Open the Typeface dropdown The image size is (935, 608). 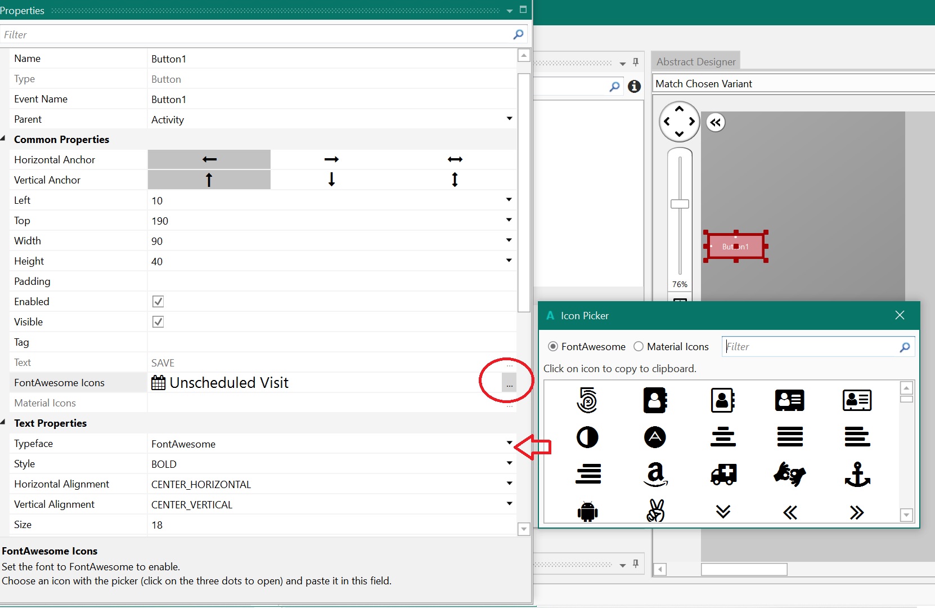coord(509,443)
